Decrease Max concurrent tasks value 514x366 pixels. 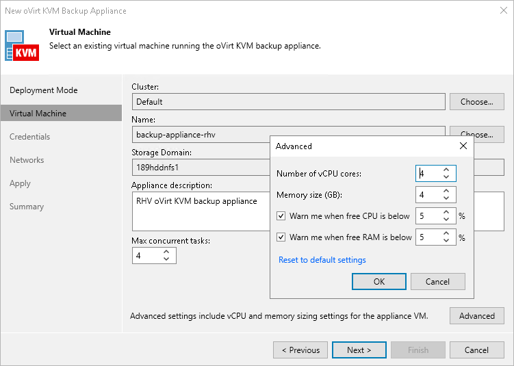166,259
